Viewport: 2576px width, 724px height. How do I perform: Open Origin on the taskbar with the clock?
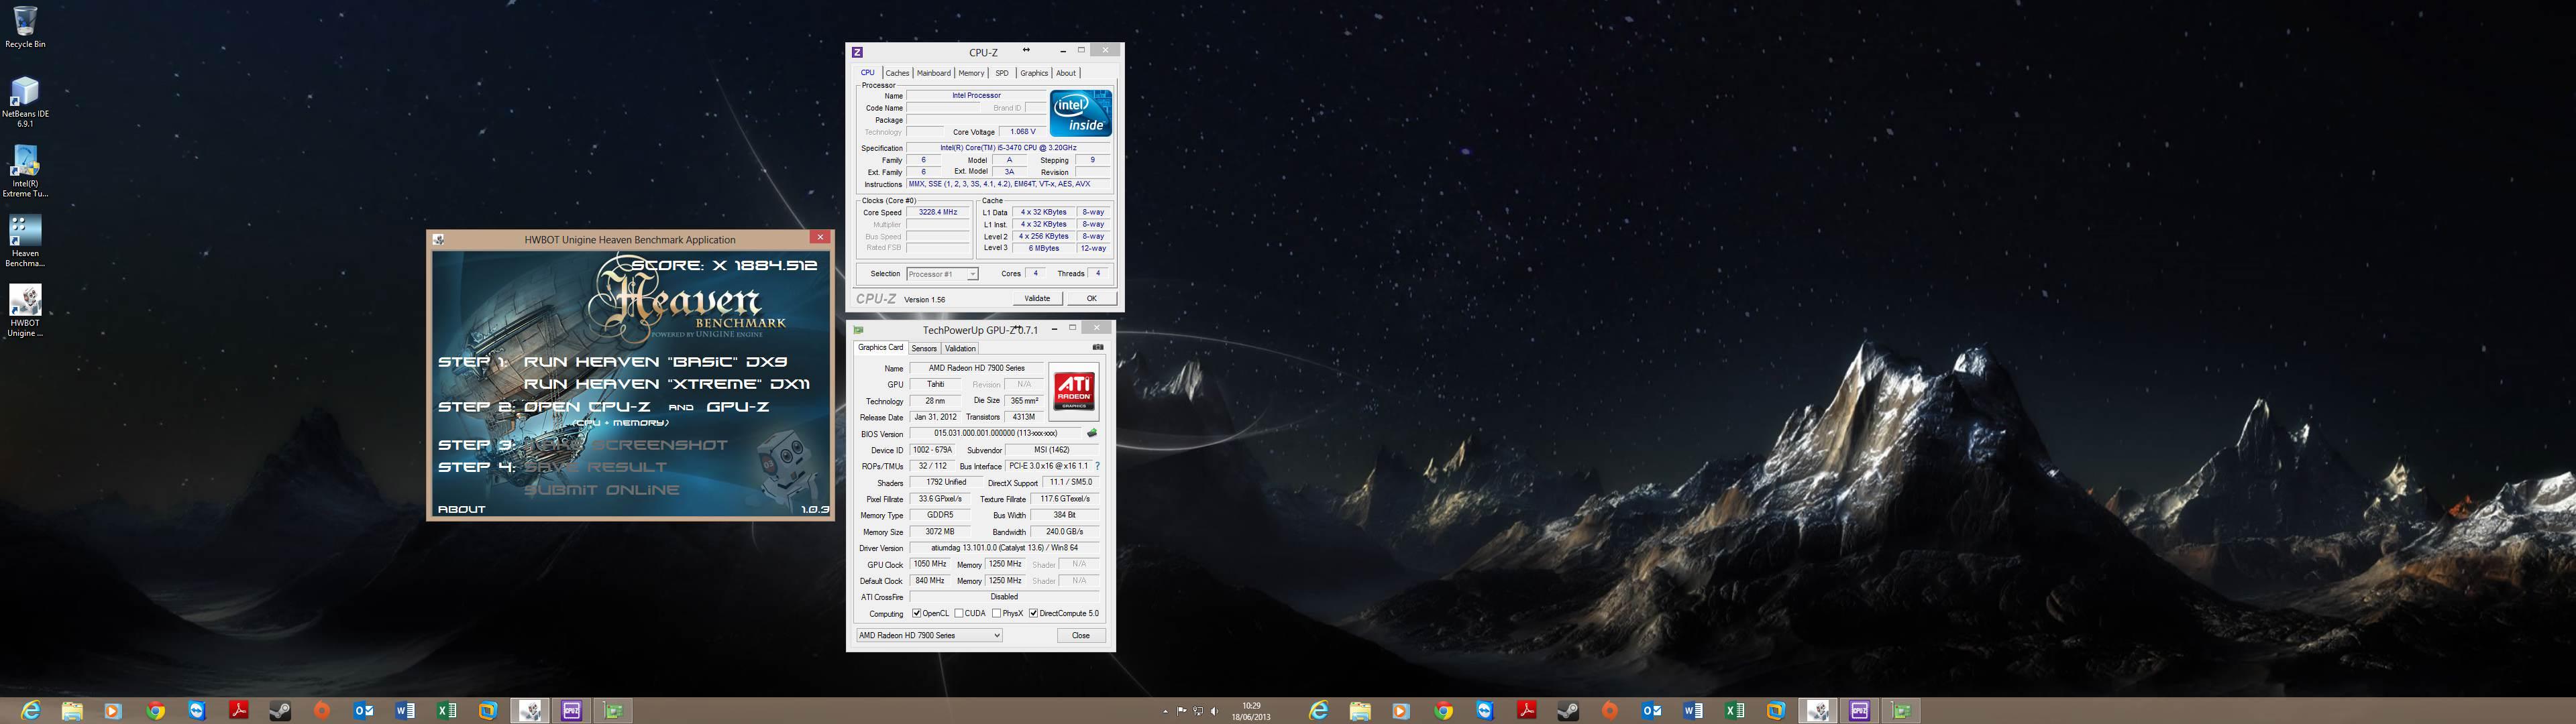coord(321,711)
